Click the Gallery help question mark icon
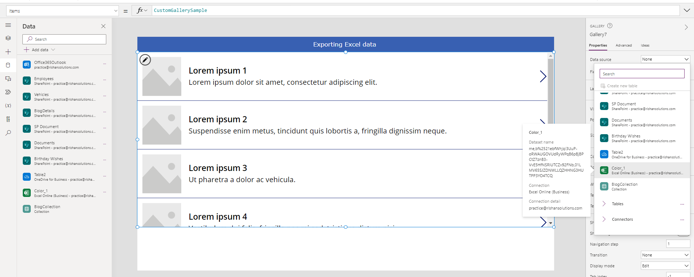Viewport: 694px width, 277px height. (610, 26)
